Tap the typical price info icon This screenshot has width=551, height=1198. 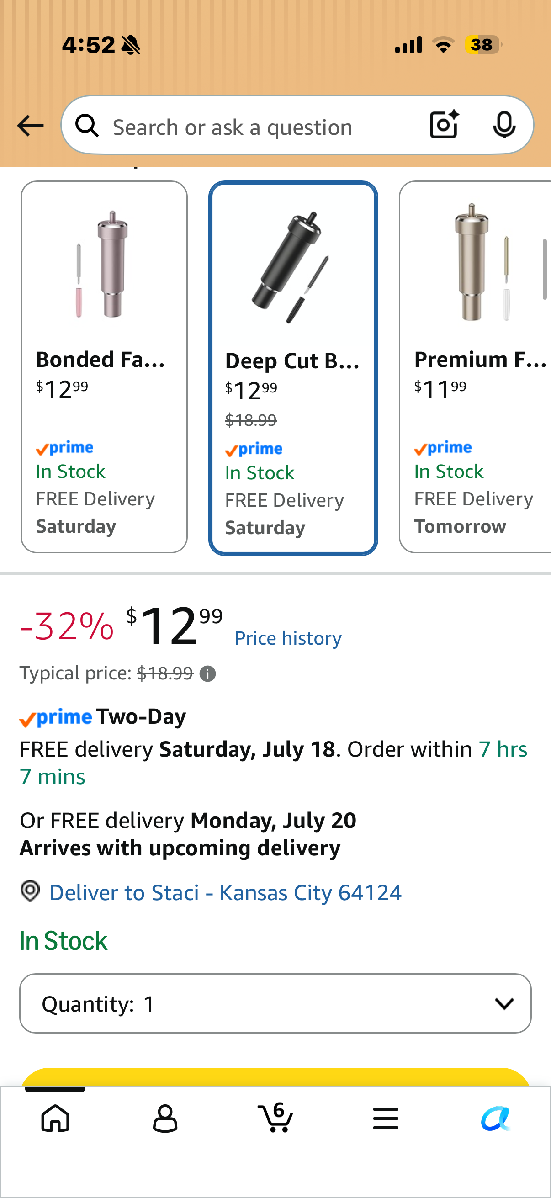pyautogui.click(x=207, y=674)
